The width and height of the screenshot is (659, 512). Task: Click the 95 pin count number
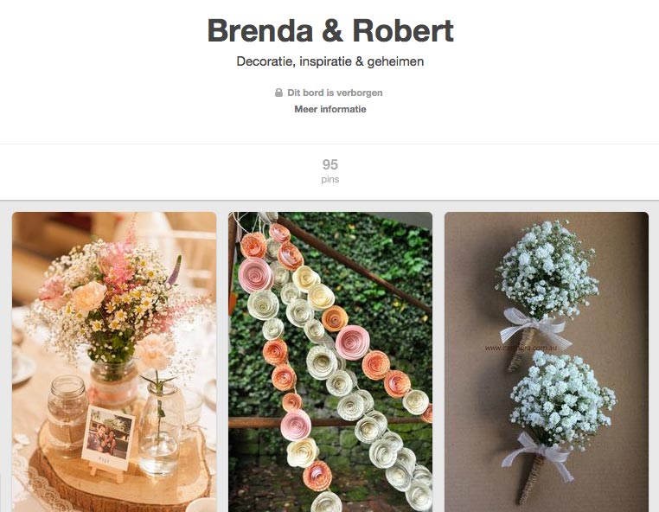pyautogui.click(x=329, y=164)
